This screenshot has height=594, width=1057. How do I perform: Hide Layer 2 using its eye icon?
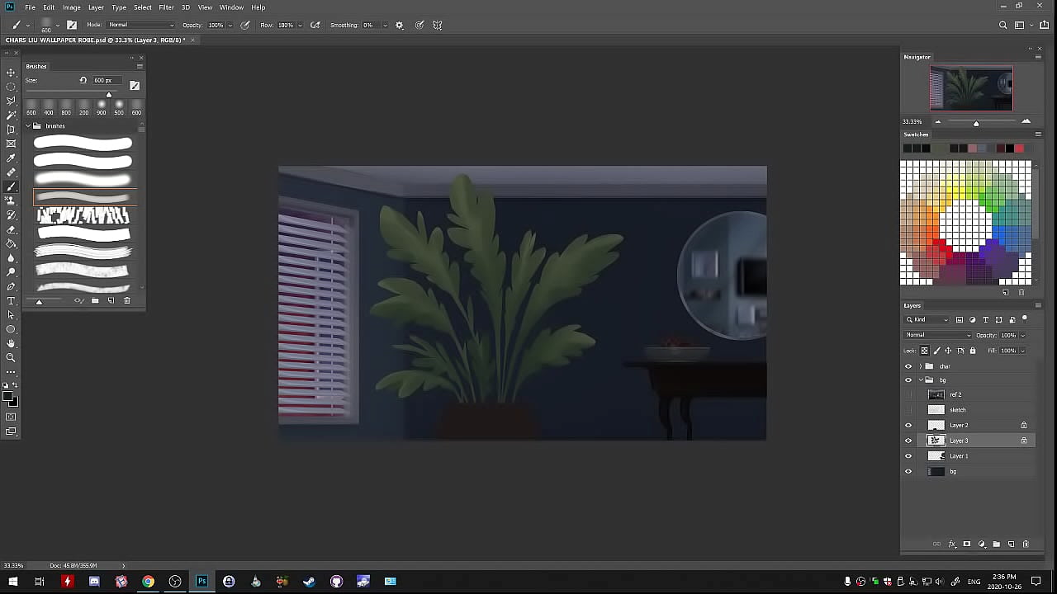pos(908,426)
